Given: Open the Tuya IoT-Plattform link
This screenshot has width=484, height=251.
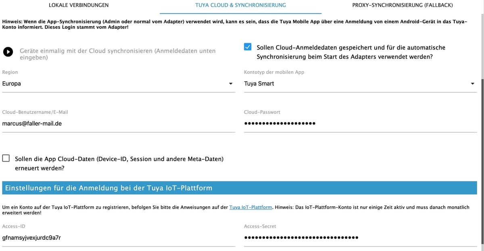Looking at the screenshot, I should [250, 207].
